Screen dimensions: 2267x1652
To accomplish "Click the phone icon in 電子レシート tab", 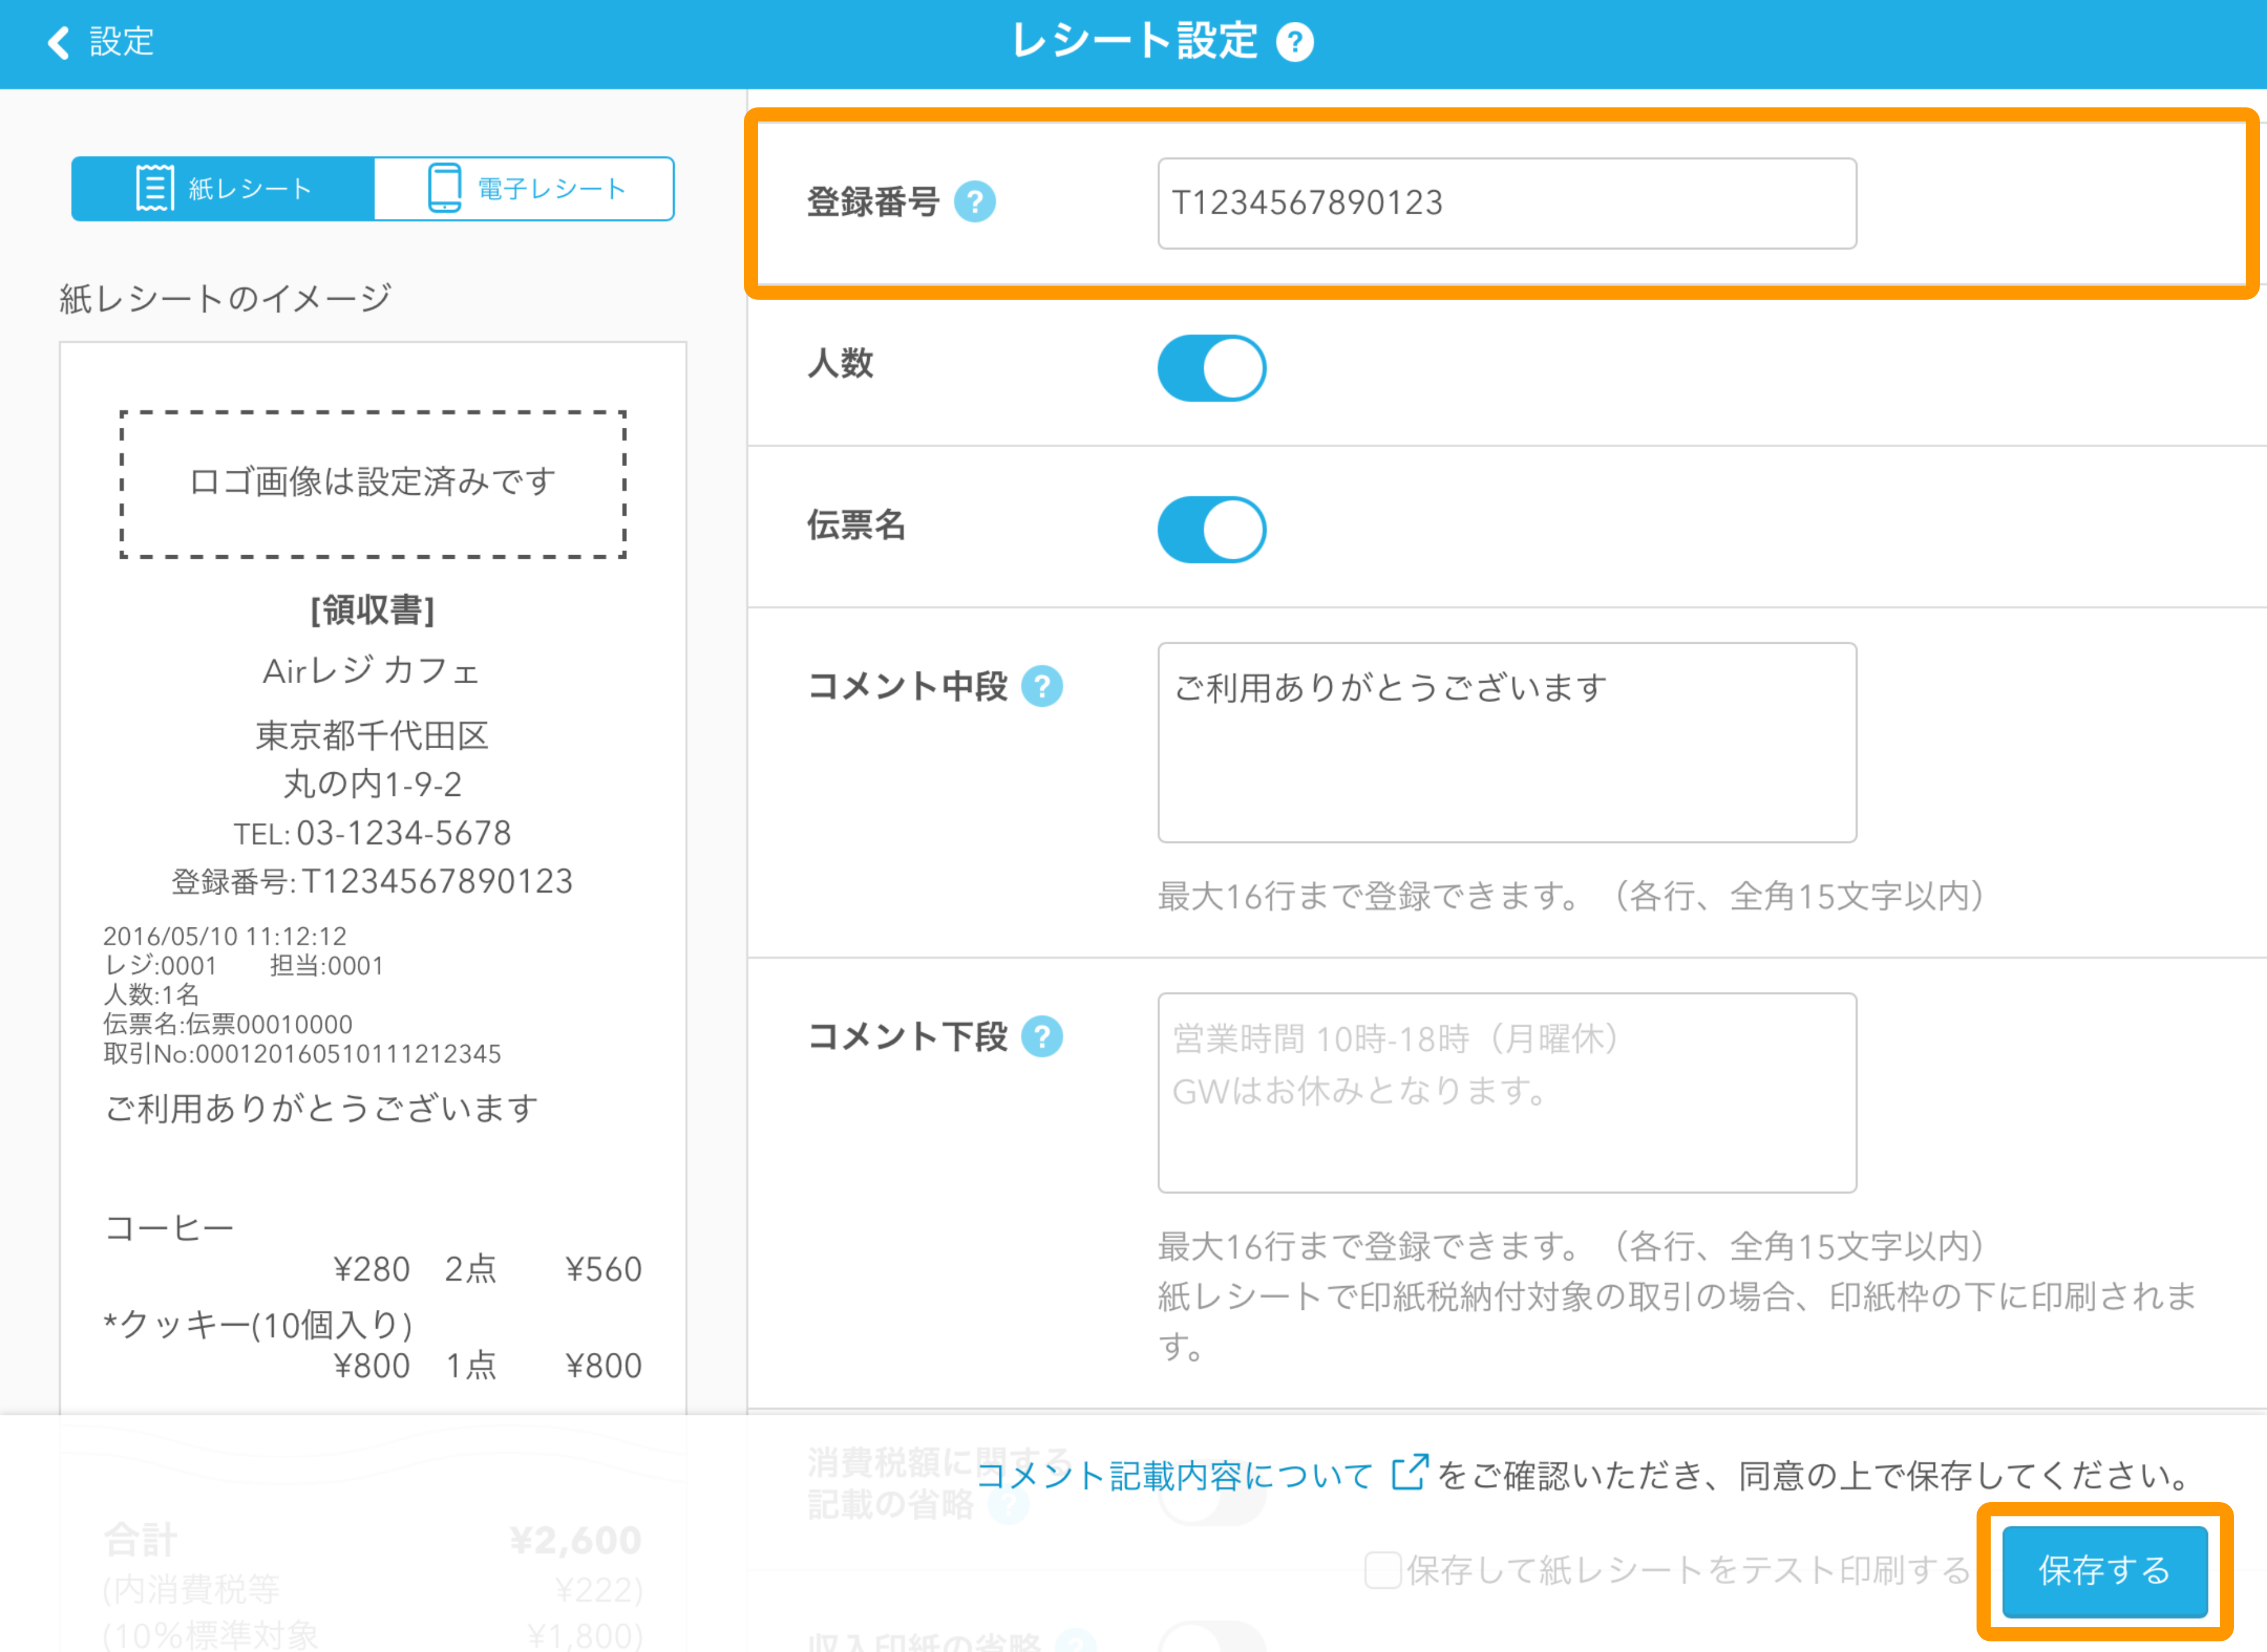I will point(444,188).
